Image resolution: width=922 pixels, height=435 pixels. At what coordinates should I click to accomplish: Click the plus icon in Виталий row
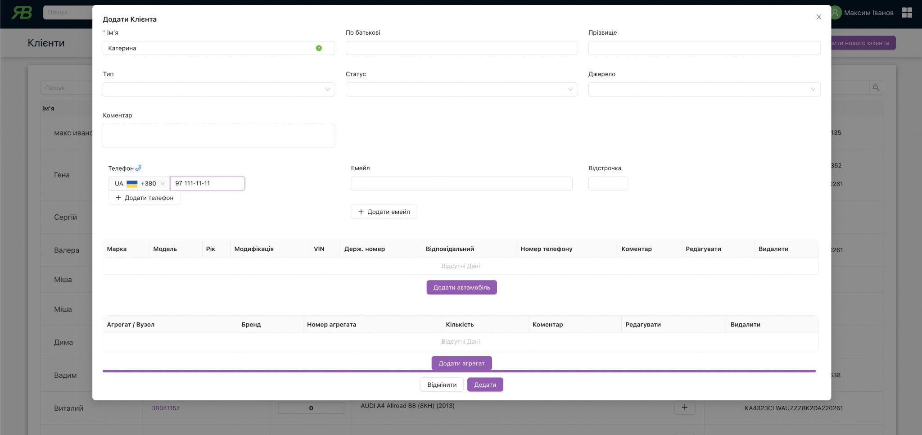684,408
